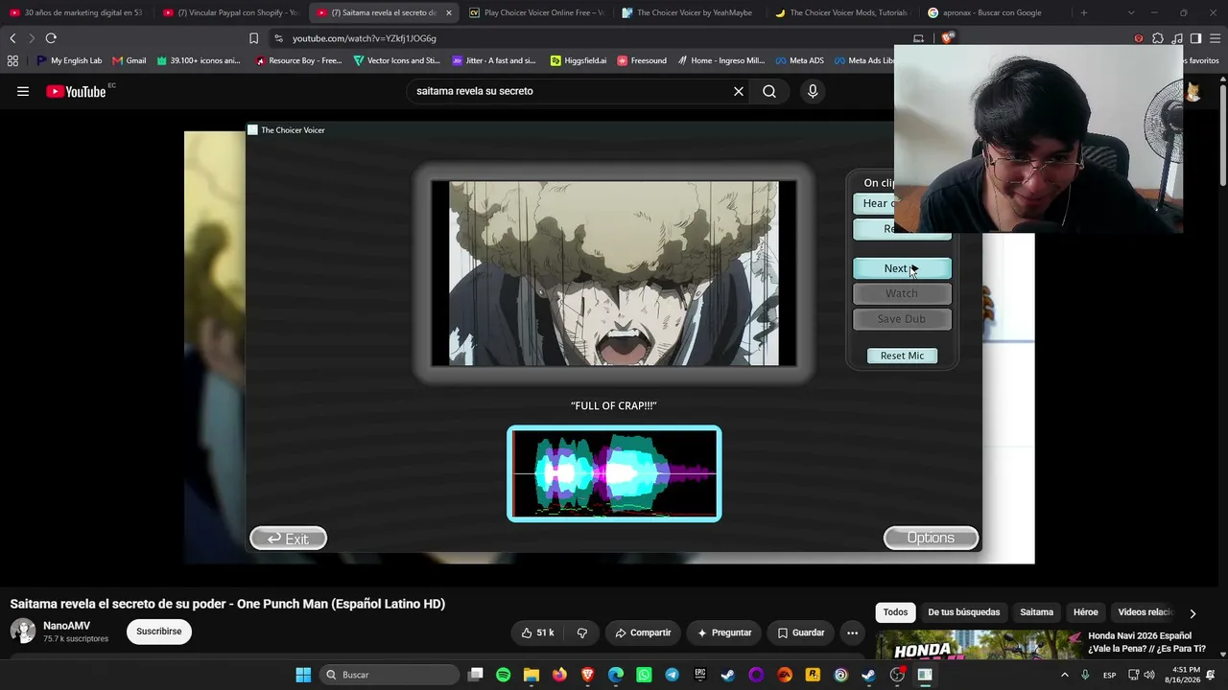
Task: Select the Saitama filter chip
Action: (1036, 612)
